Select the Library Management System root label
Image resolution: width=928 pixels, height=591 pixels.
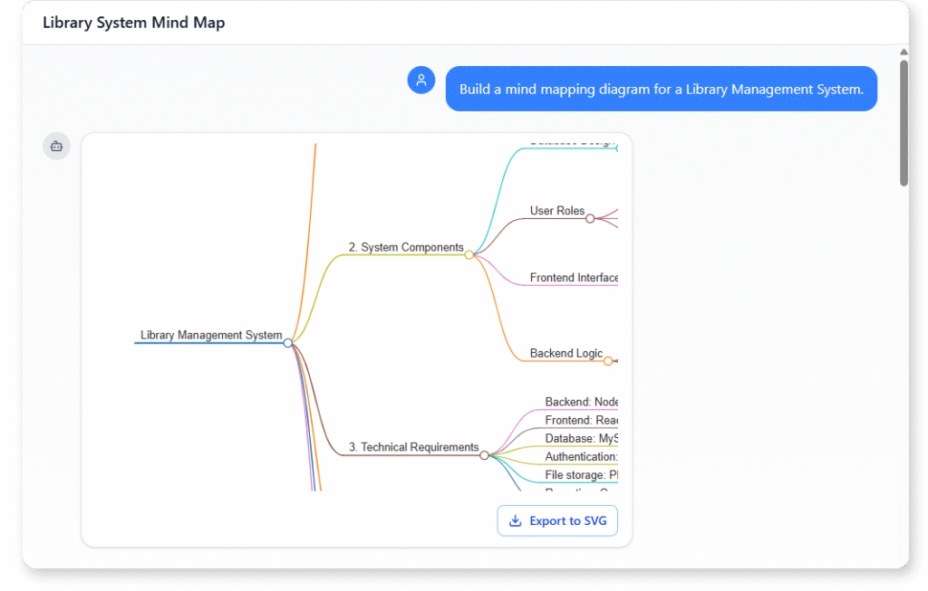pyautogui.click(x=210, y=335)
